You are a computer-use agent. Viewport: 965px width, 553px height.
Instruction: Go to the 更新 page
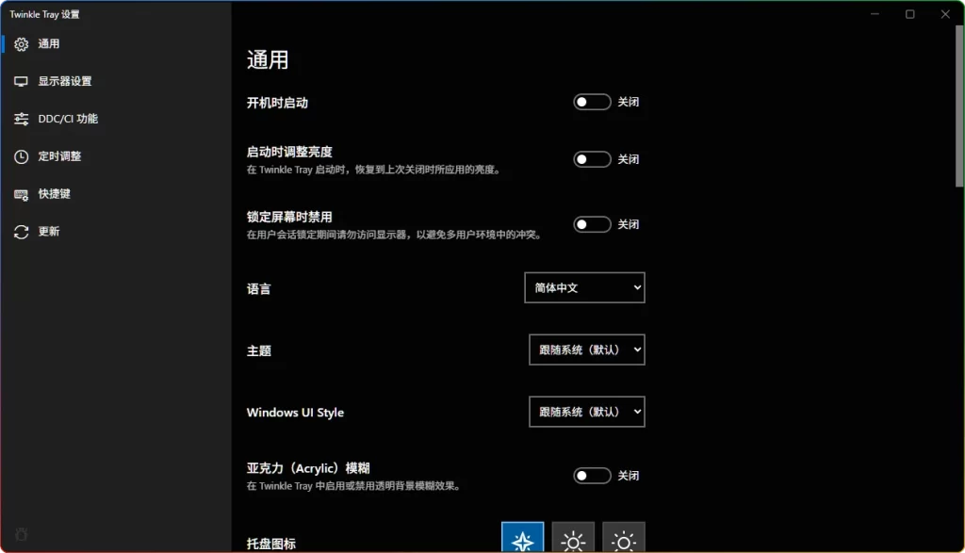click(x=47, y=232)
